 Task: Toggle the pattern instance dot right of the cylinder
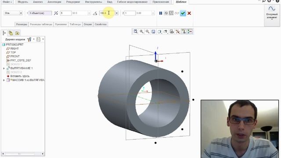193,100
